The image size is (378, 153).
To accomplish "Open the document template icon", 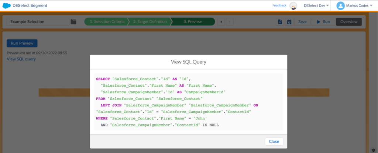I will click(x=280, y=22).
